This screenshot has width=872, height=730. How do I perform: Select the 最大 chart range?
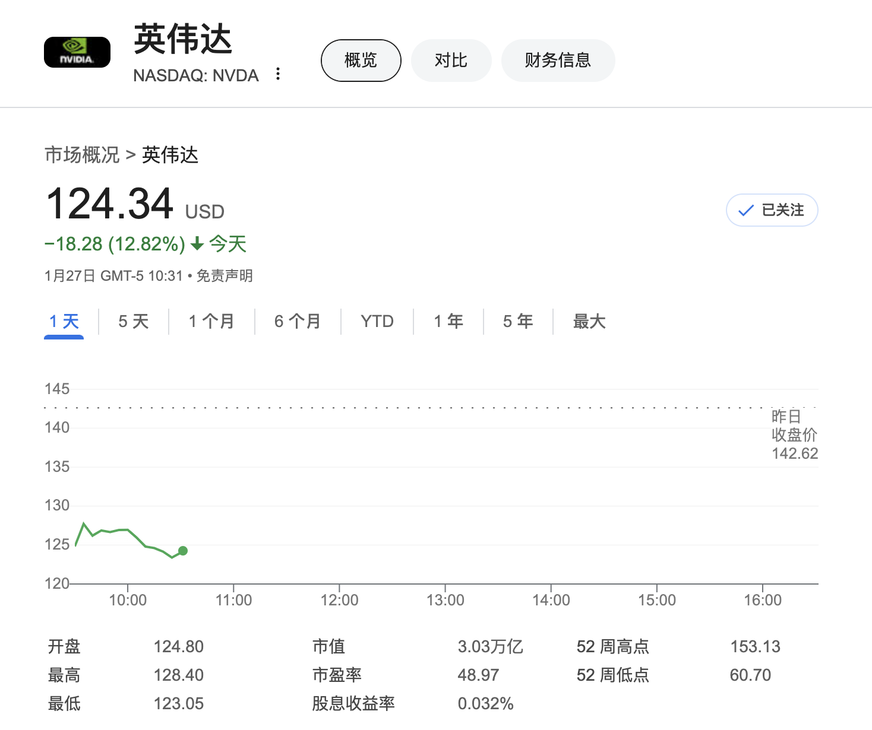[x=589, y=322]
